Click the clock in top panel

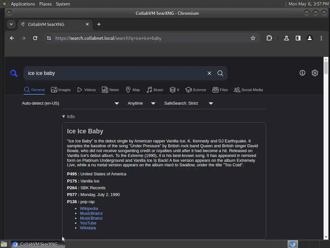(308, 4)
